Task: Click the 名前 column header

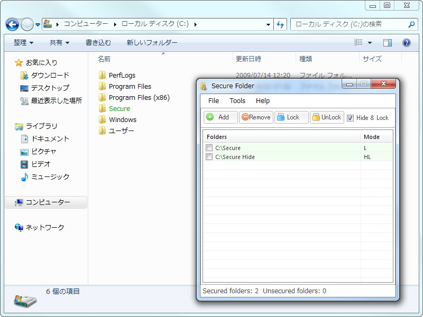Action: click(x=104, y=59)
